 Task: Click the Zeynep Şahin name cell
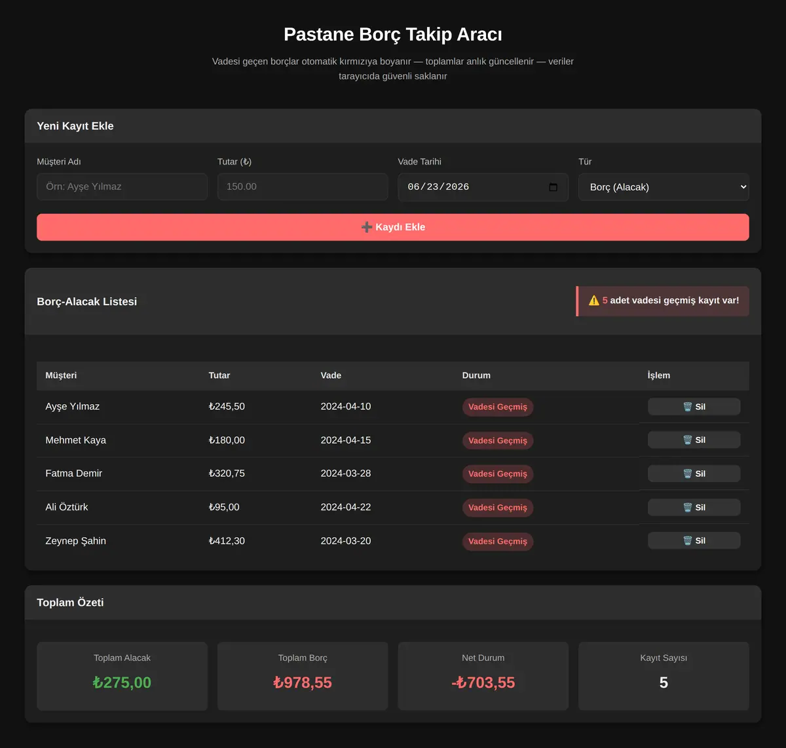[75, 541]
